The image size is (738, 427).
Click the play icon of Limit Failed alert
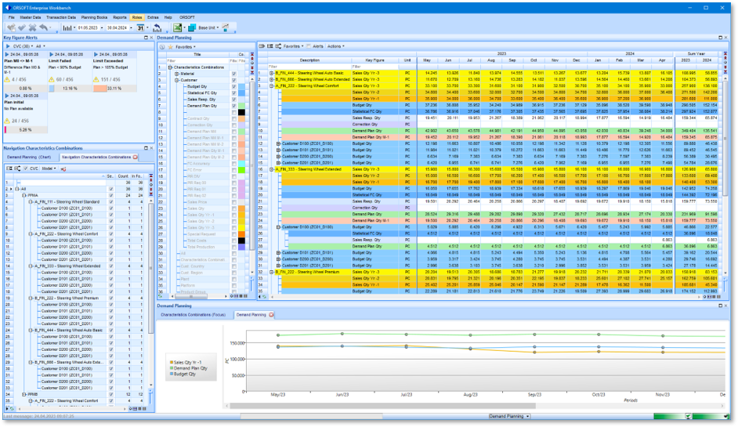point(51,55)
